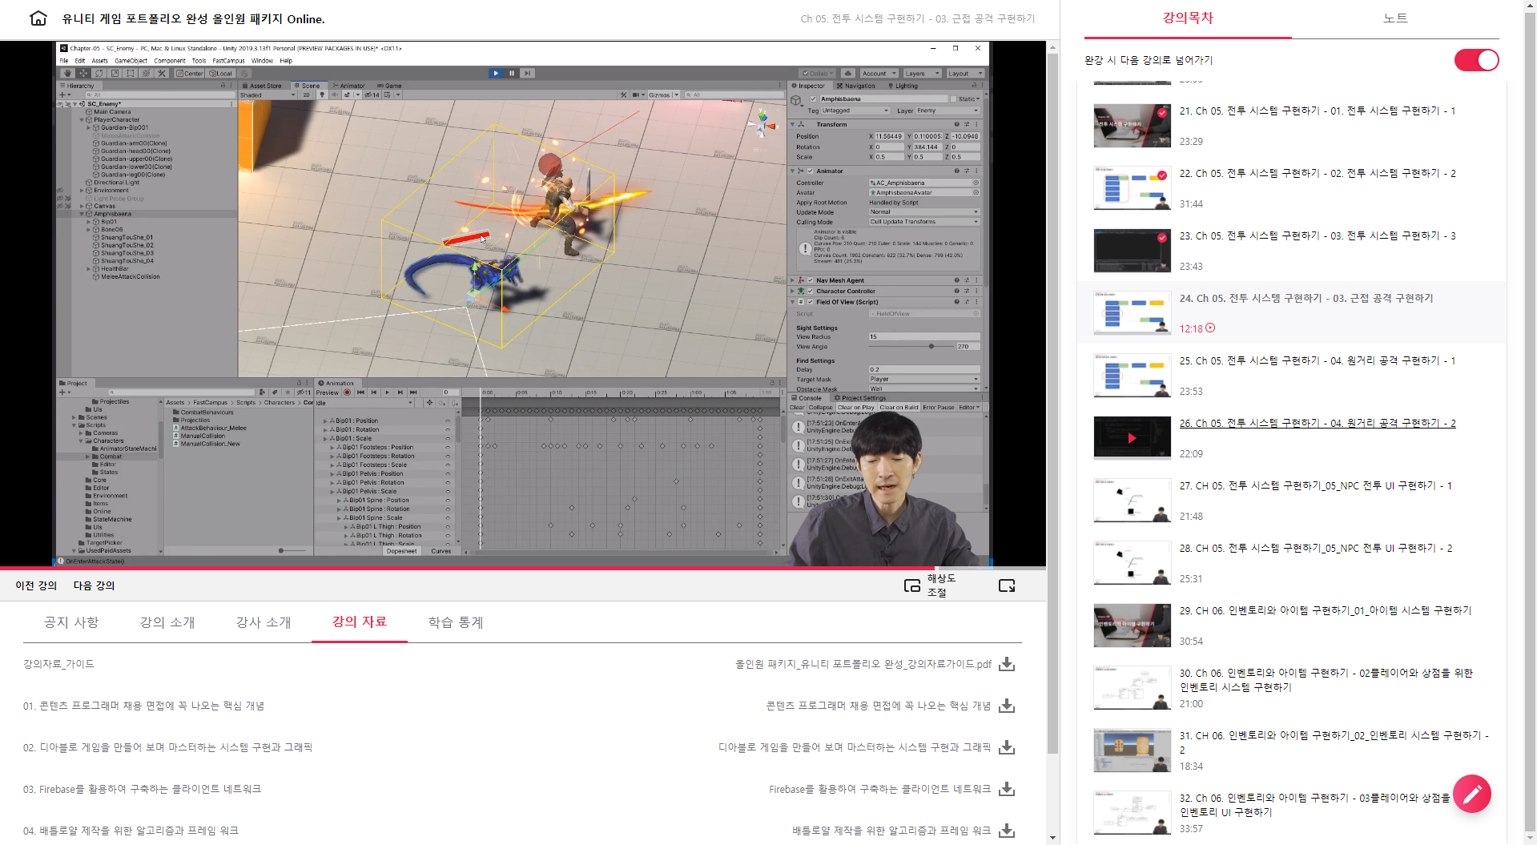Toggle the Nav Mesh Agent enabled checkbox
This screenshot has width=1537, height=845.
click(x=810, y=280)
